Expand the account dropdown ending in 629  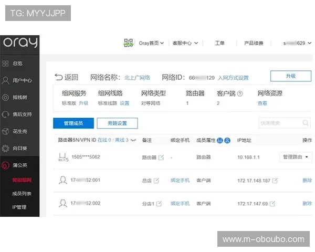coord(297,43)
